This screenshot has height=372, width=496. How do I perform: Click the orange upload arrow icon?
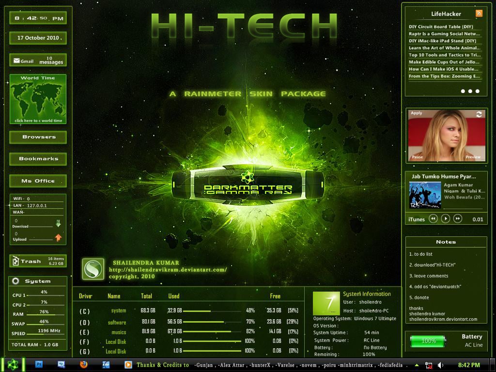58,237
